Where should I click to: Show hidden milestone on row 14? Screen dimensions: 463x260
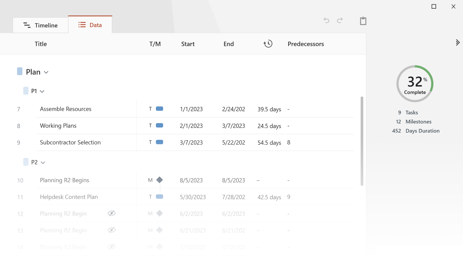[112, 247]
